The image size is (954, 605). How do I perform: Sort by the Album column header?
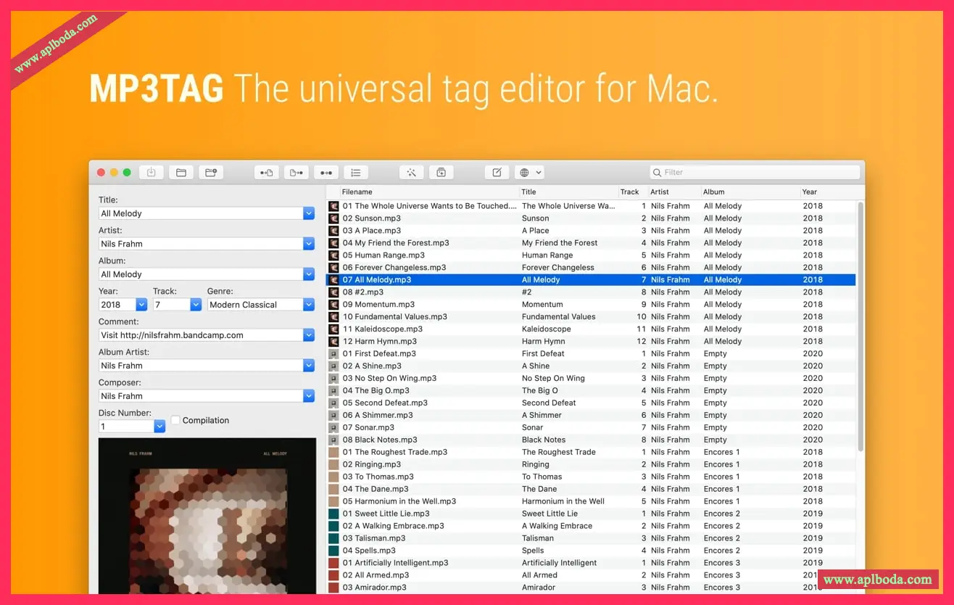point(750,192)
